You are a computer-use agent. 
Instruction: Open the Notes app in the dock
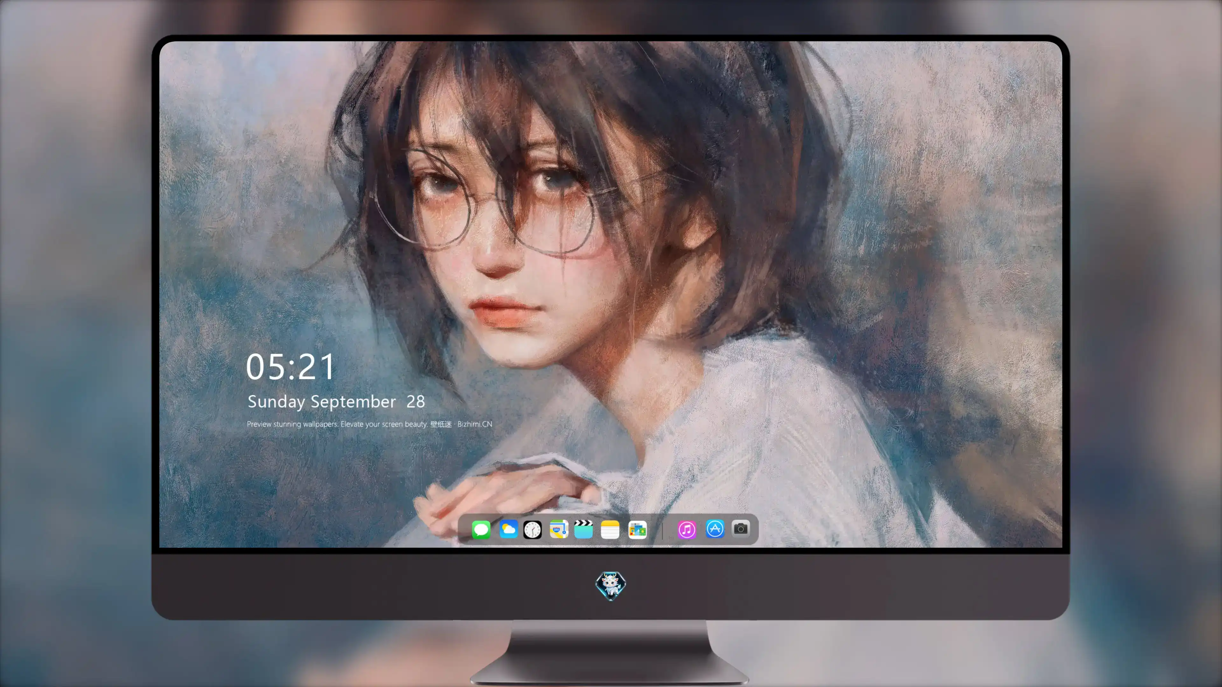pyautogui.click(x=610, y=530)
